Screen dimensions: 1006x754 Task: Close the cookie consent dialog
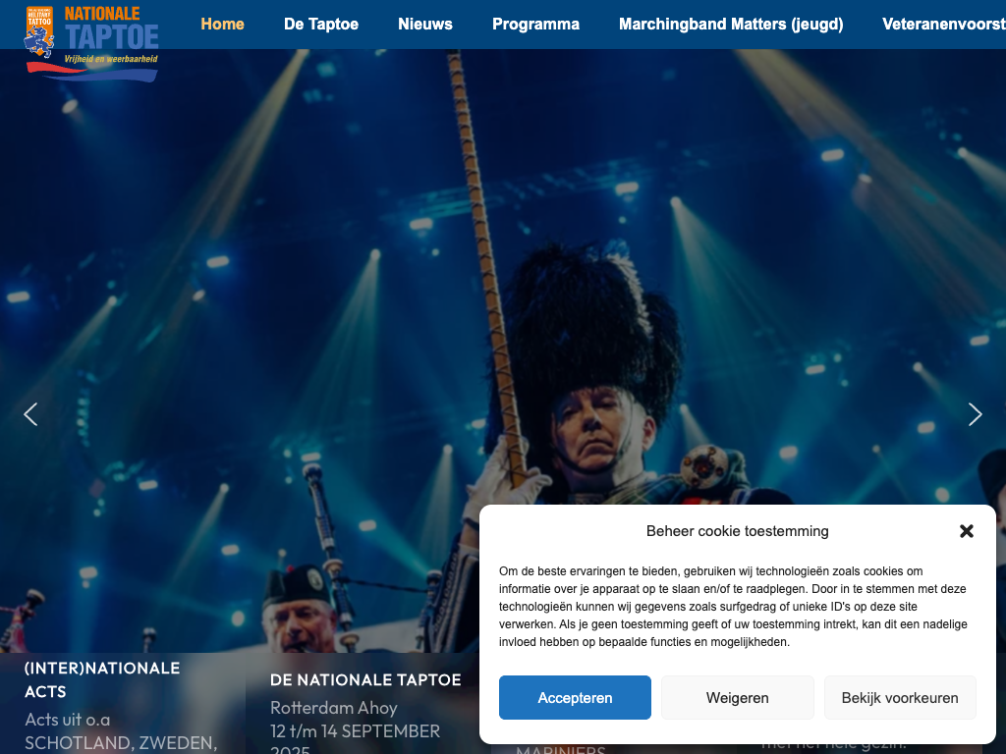(x=967, y=531)
